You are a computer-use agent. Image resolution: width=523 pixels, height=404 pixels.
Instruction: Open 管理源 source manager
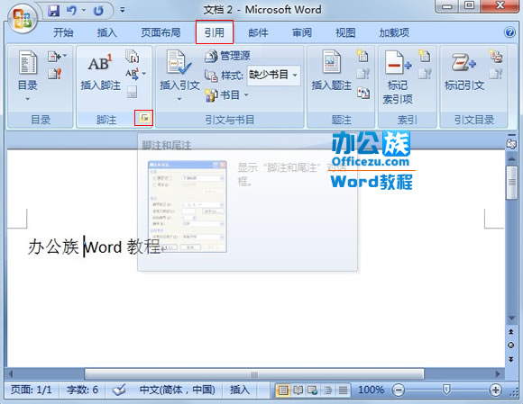click(227, 56)
